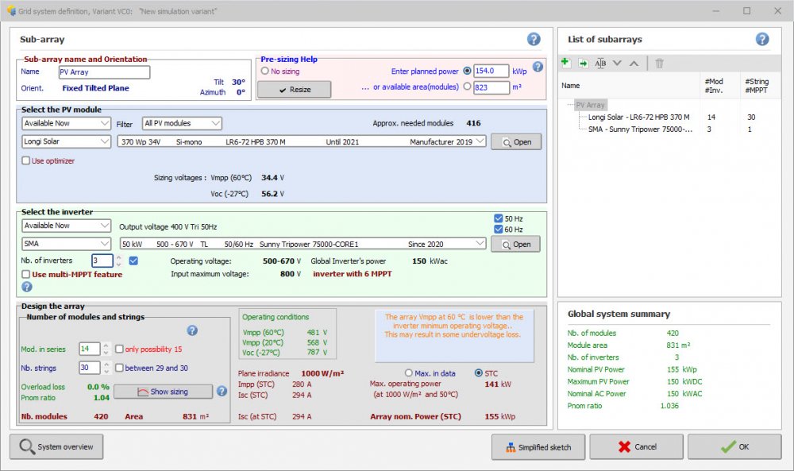Select the No sizing radio button

pyautogui.click(x=265, y=71)
